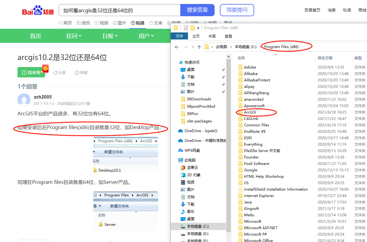This screenshot has height=242, width=367.
Task: Click the ArcGIS folder icon
Action: tap(240, 112)
